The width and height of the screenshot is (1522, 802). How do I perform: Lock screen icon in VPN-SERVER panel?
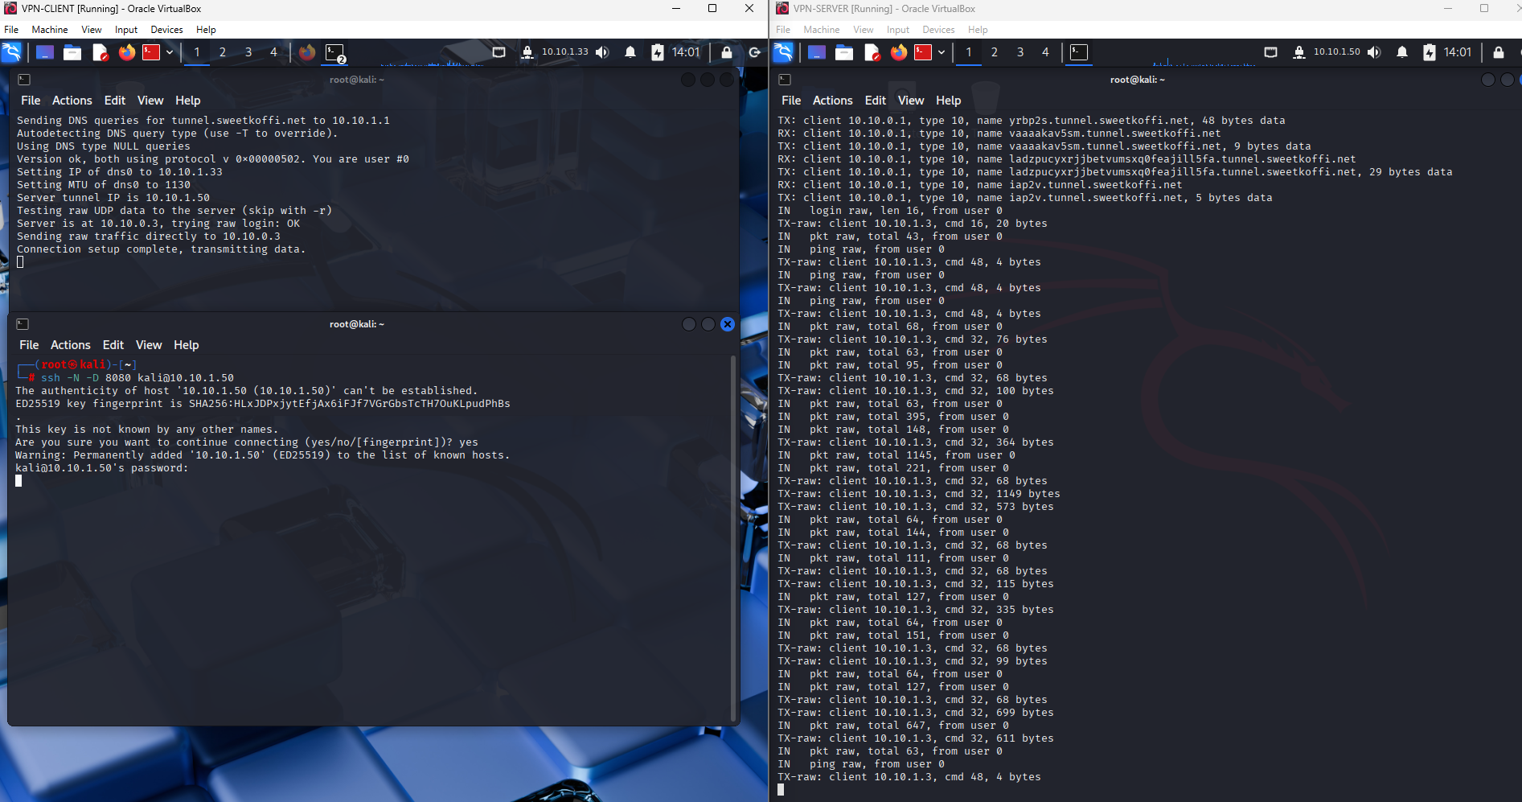click(1499, 52)
